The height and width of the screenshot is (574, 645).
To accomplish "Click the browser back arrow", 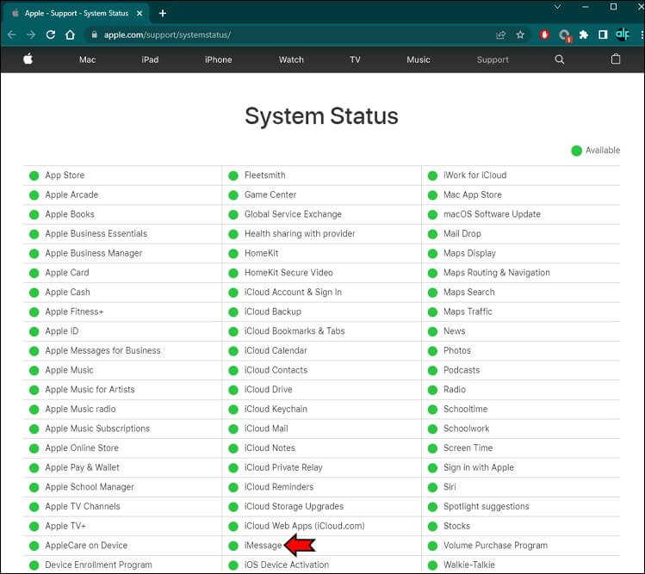I will tap(11, 35).
